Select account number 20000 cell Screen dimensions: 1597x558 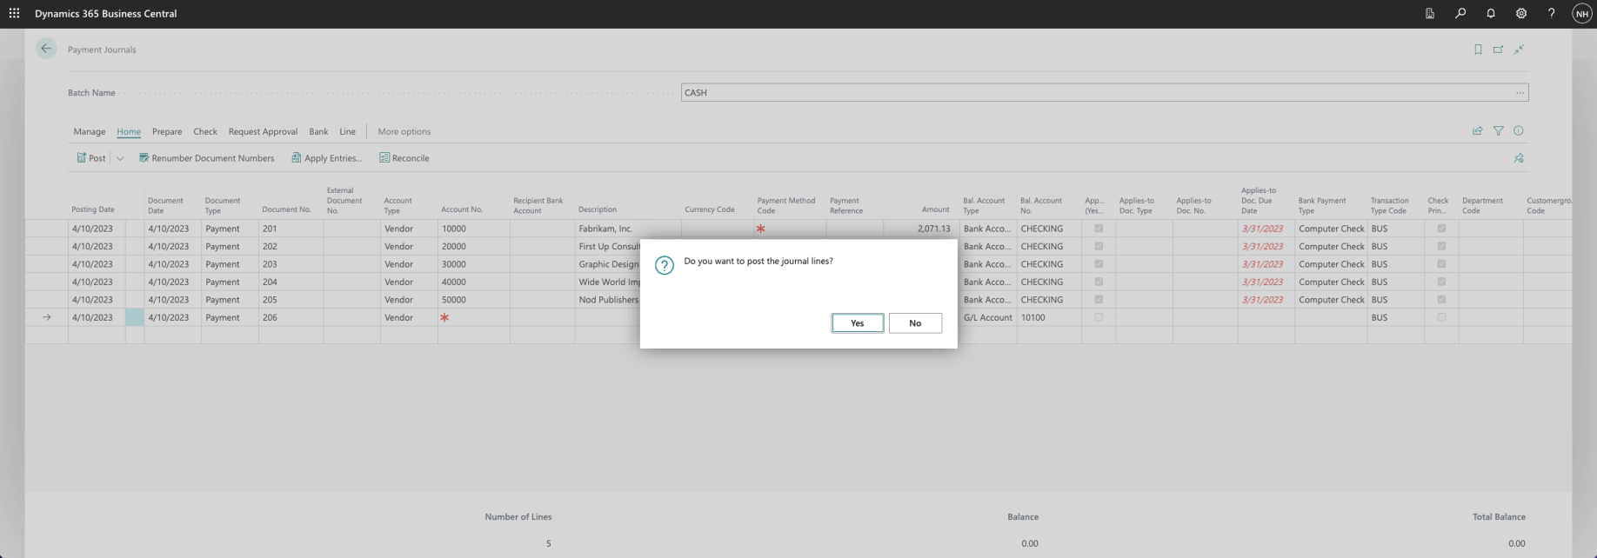pos(473,247)
